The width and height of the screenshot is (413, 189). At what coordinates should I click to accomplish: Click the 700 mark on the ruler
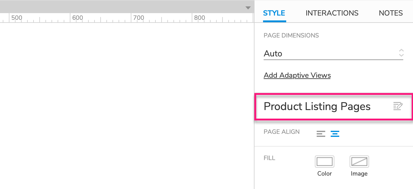click(x=139, y=18)
